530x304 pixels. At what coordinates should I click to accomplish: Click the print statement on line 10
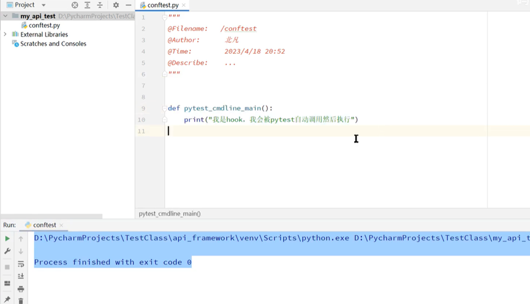tap(271, 119)
